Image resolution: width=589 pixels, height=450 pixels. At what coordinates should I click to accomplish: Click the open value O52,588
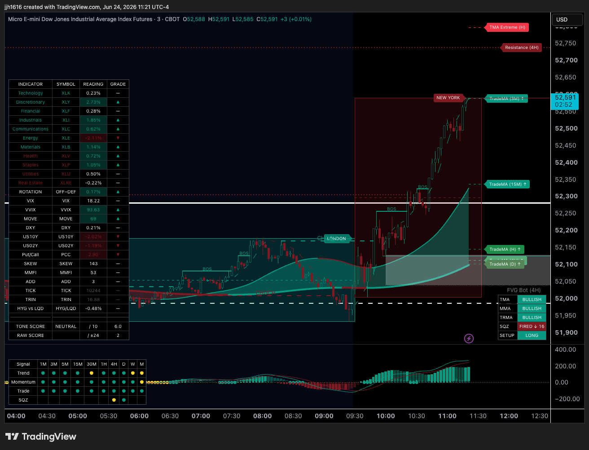tap(194, 19)
